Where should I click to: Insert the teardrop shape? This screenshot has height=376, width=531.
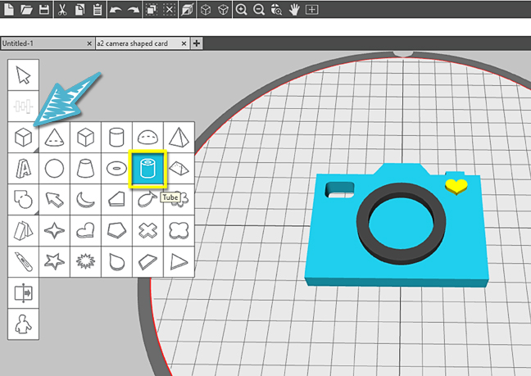pos(117,261)
